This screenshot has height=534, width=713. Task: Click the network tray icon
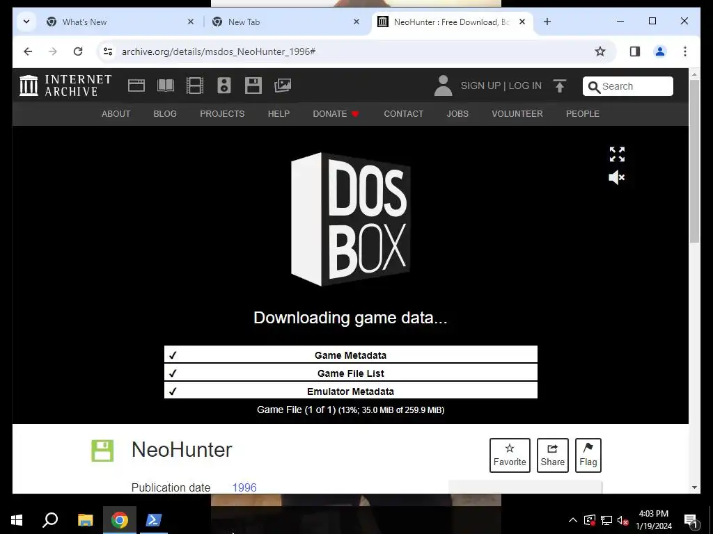[606, 520]
